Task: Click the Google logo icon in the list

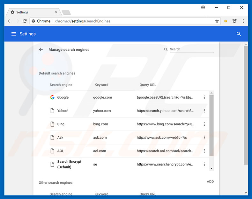Action: [52, 97]
